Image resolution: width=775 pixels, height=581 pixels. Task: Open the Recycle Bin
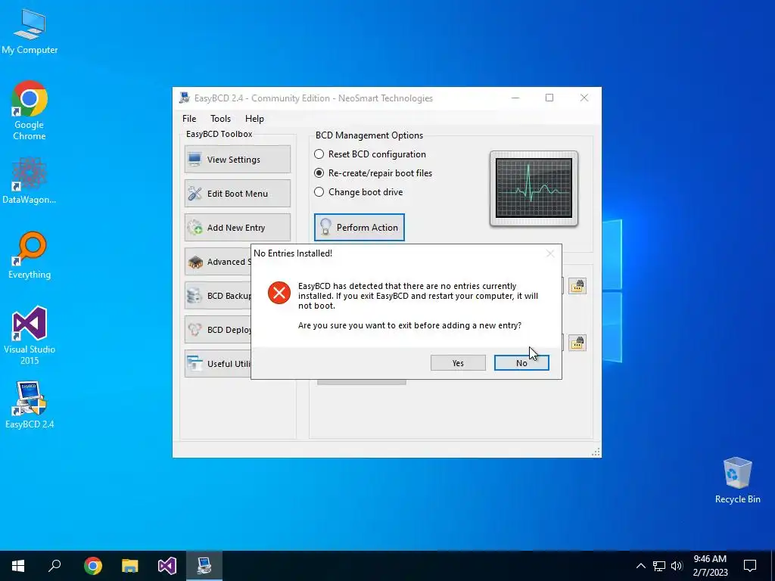point(737,480)
